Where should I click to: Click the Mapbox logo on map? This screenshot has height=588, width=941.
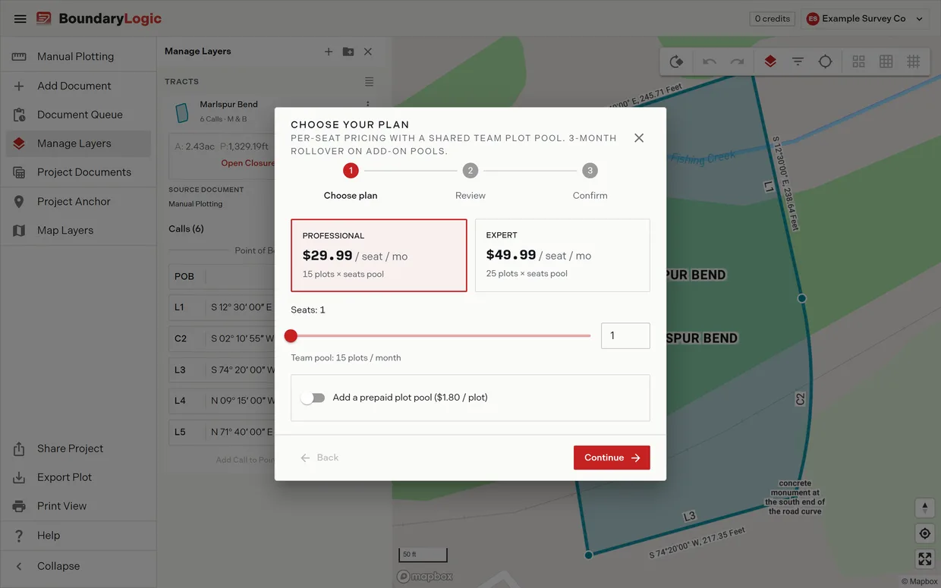[425, 577]
